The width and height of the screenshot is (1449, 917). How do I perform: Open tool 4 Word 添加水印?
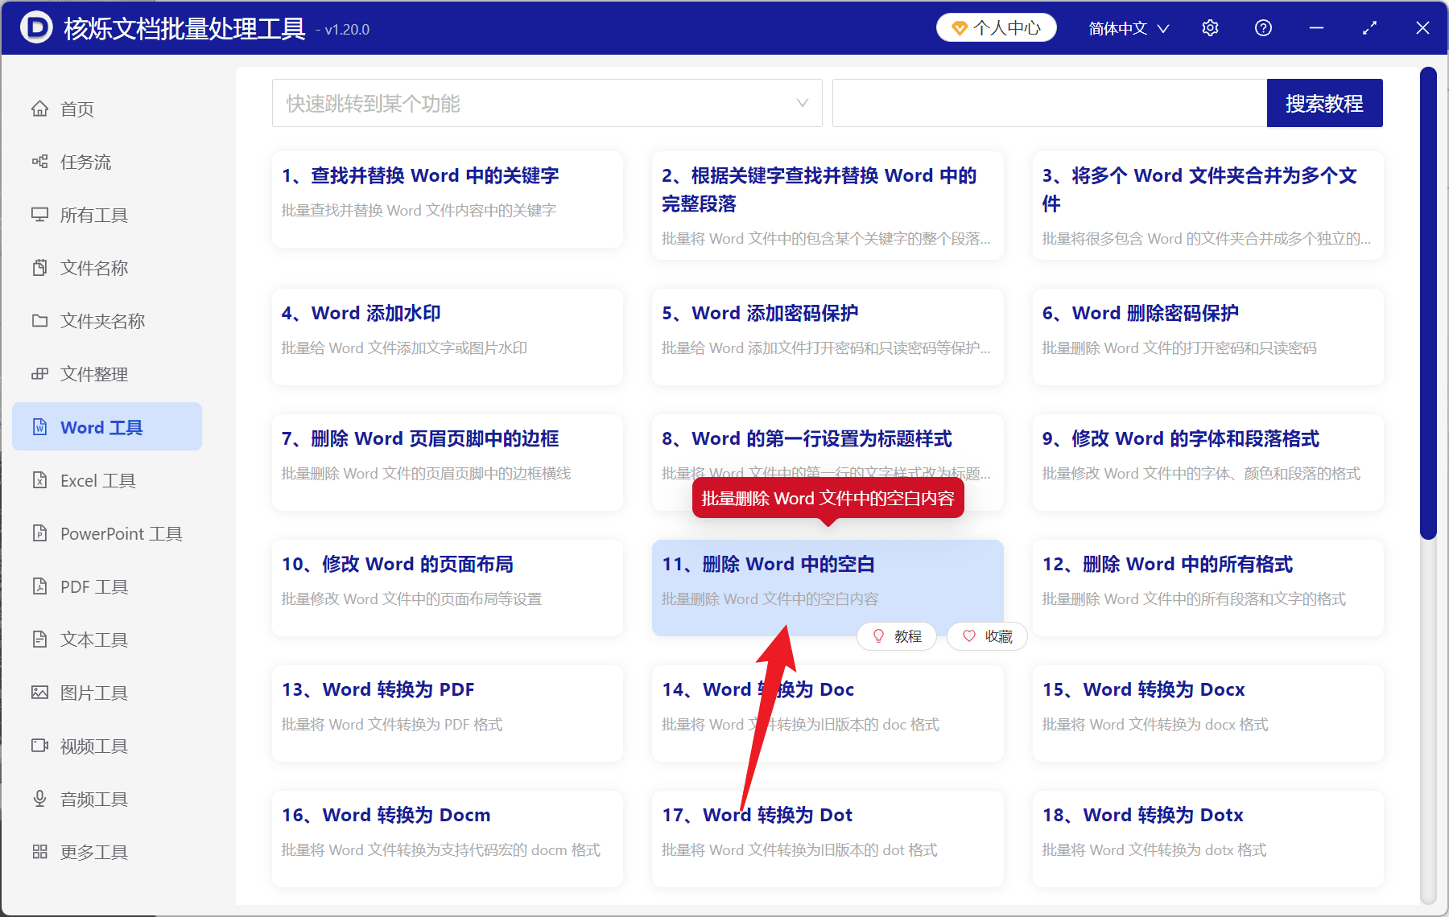coord(447,337)
